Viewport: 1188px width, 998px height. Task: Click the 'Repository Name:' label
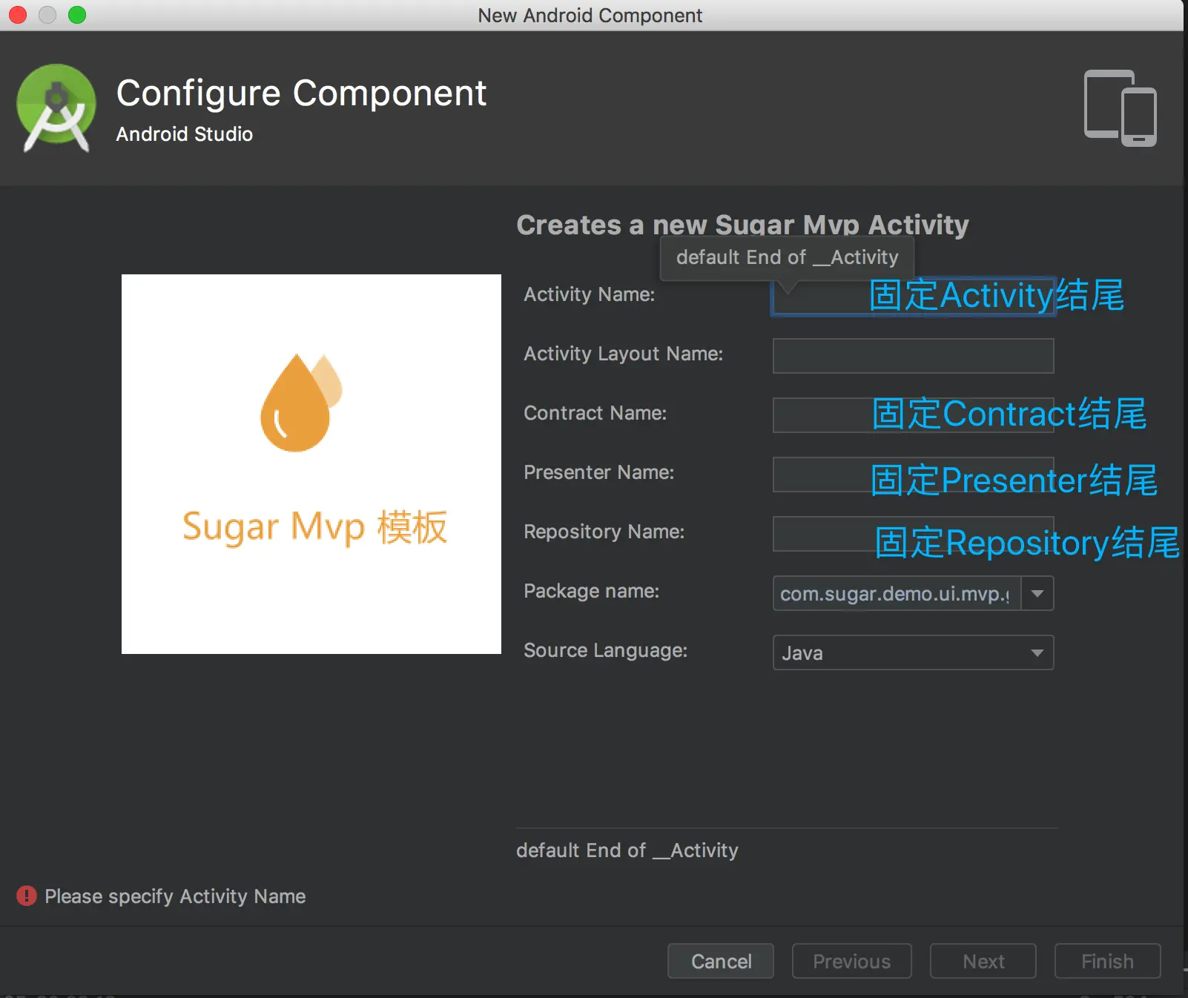604,532
